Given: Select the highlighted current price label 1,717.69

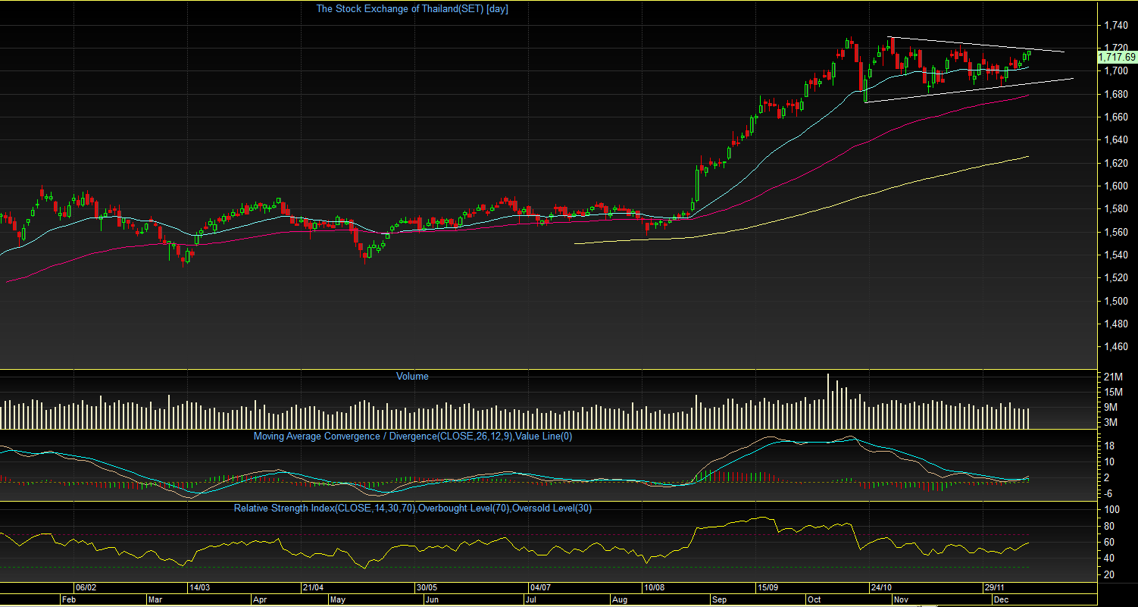Looking at the screenshot, I should click(x=1116, y=57).
